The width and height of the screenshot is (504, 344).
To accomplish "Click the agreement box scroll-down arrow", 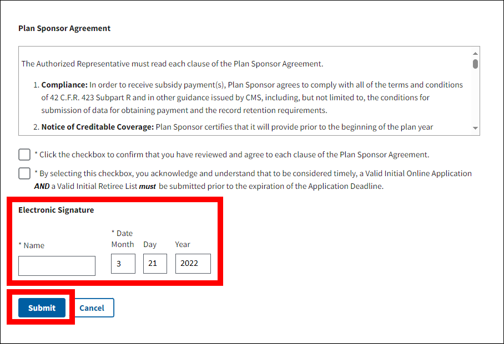I will coord(475,129).
